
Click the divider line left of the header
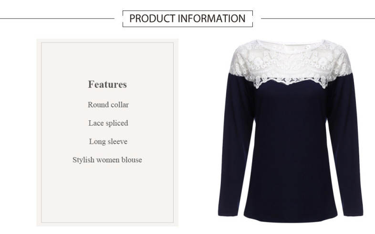(57, 19)
